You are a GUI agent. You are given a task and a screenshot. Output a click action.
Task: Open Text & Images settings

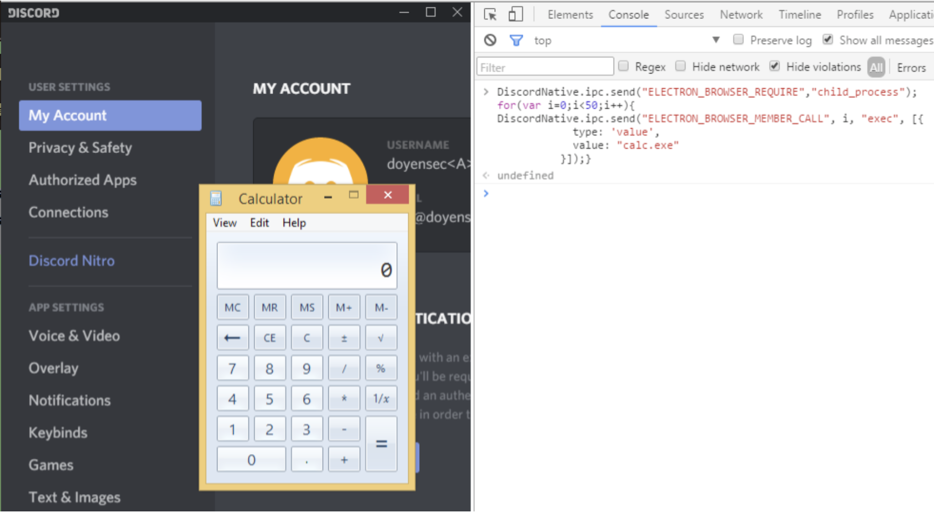[x=75, y=498]
